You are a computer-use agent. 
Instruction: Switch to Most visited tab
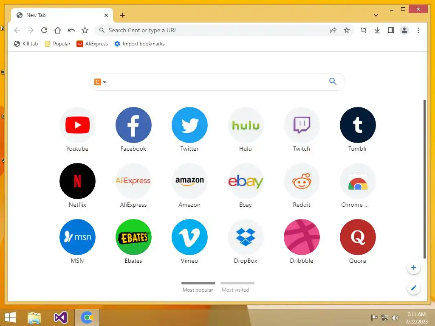click(x=237, y=287)
